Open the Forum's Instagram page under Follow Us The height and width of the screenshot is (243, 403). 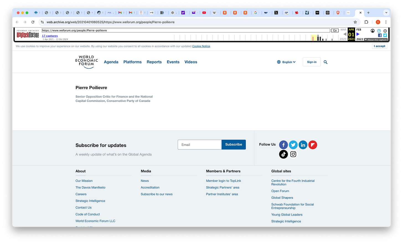(293, 154)
